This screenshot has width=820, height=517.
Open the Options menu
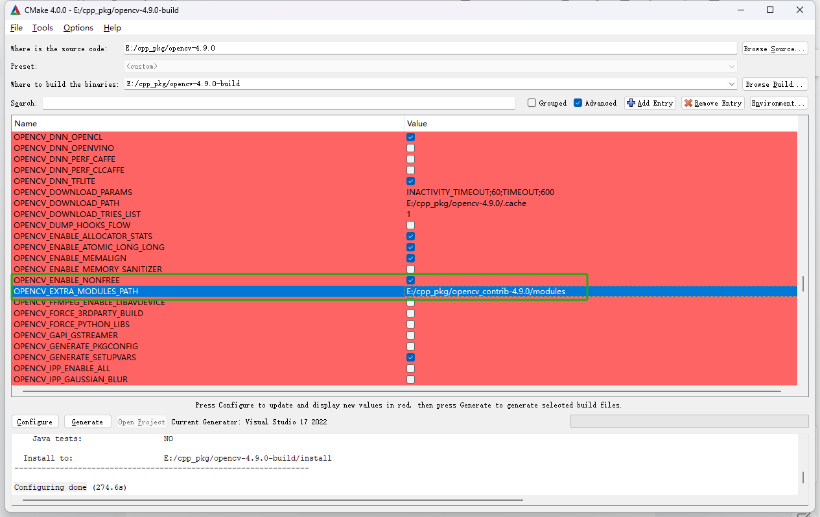(x=78, y=27)
